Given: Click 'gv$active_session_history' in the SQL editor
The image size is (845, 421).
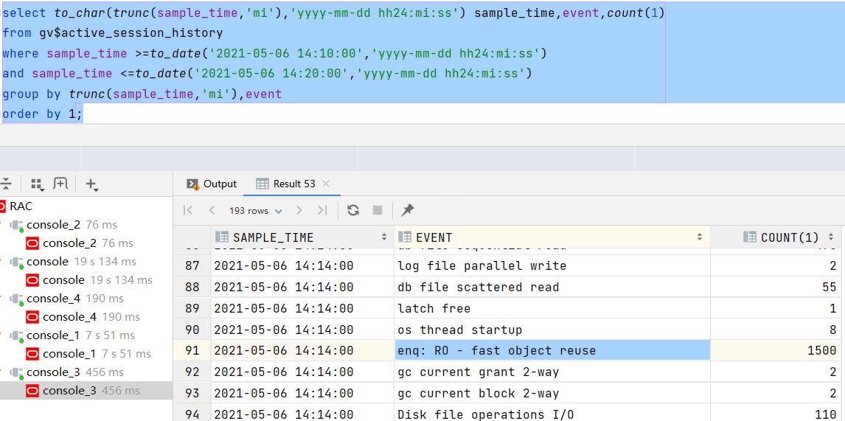Looking at the screenshot, I should coord(131,33).
